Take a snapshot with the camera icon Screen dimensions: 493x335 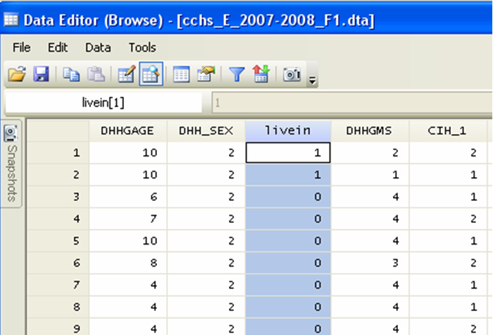coord(291,74)
